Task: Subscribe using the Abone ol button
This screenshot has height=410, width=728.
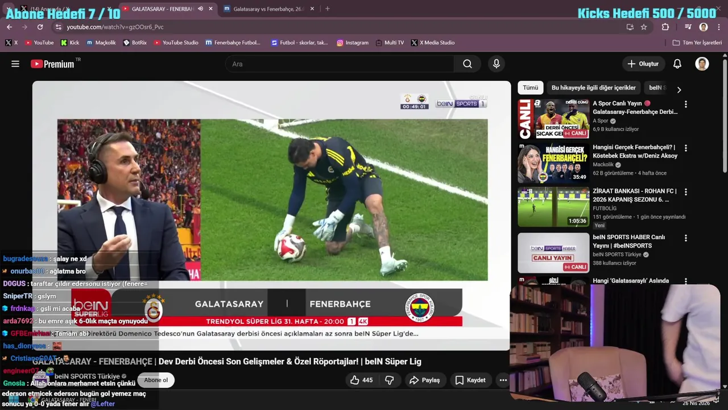Action: pyautogui.click(x=156, y=380)
